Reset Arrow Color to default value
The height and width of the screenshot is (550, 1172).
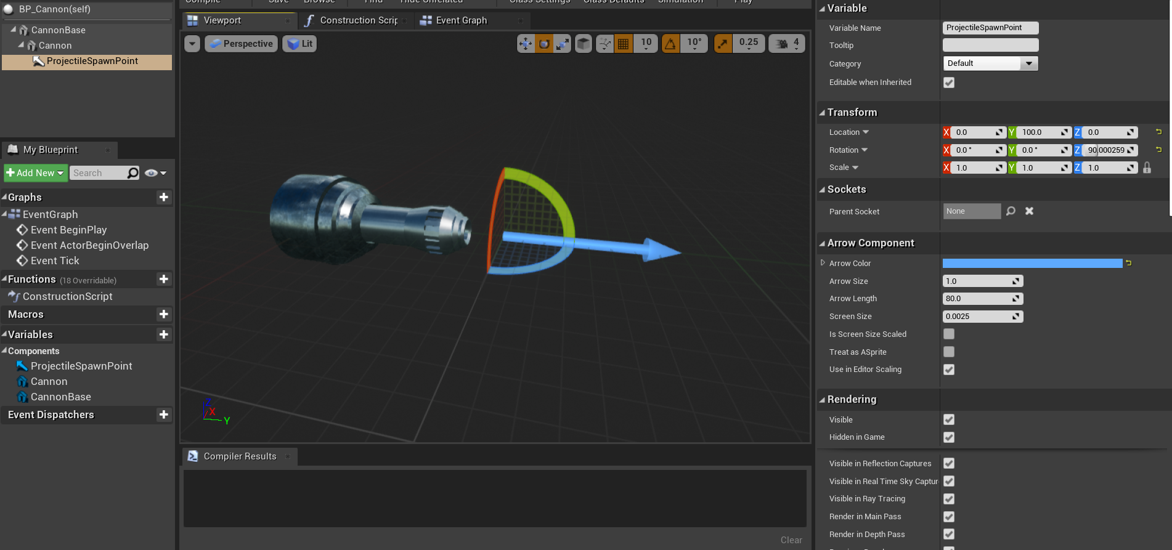[1129, 263]
